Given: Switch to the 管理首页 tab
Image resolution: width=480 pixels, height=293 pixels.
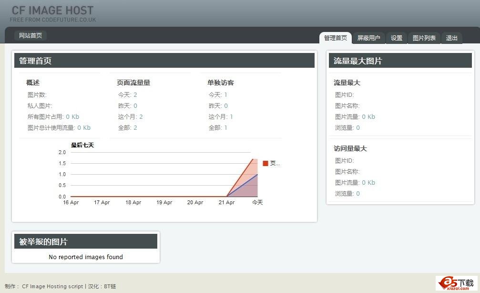Looking at the screenshot, I should pyautogui.click(x=335, y=38).
